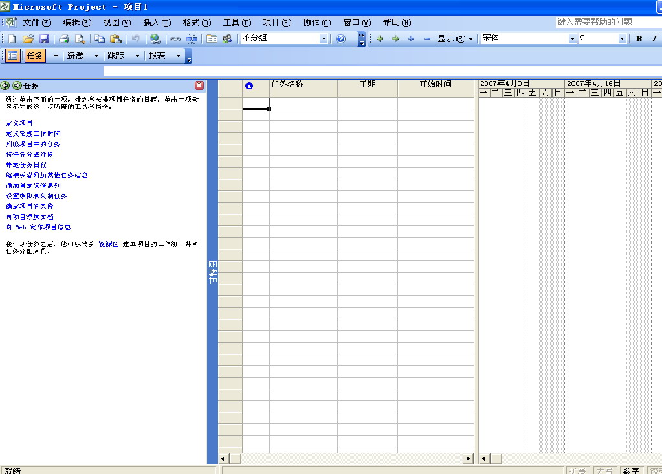Click the 定义项目 link
This screenshot has height=474, width=662.
coord(19,124)
